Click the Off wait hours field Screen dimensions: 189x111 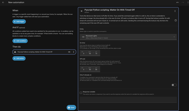(x=83, y=69)
